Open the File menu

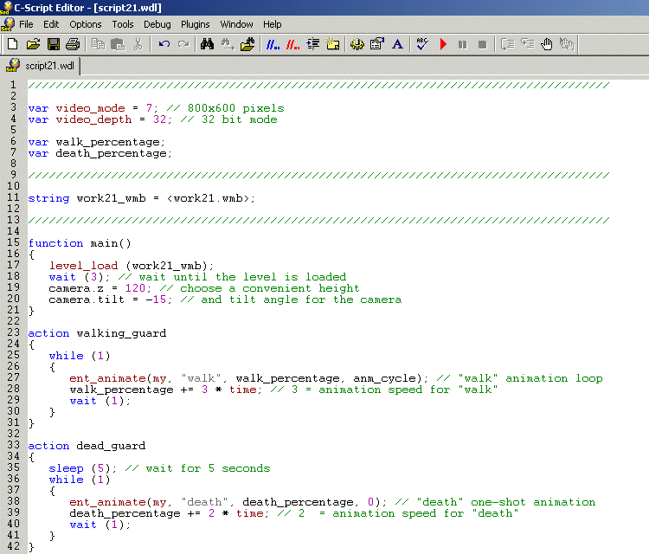(26, 24)
